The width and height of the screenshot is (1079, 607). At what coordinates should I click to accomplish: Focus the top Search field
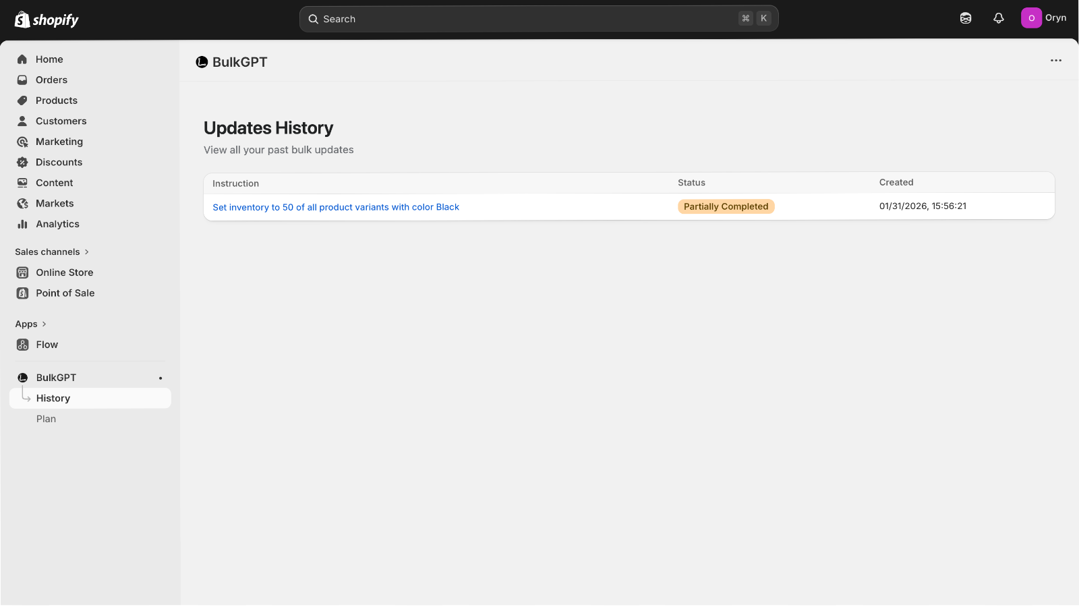point(526,19)
